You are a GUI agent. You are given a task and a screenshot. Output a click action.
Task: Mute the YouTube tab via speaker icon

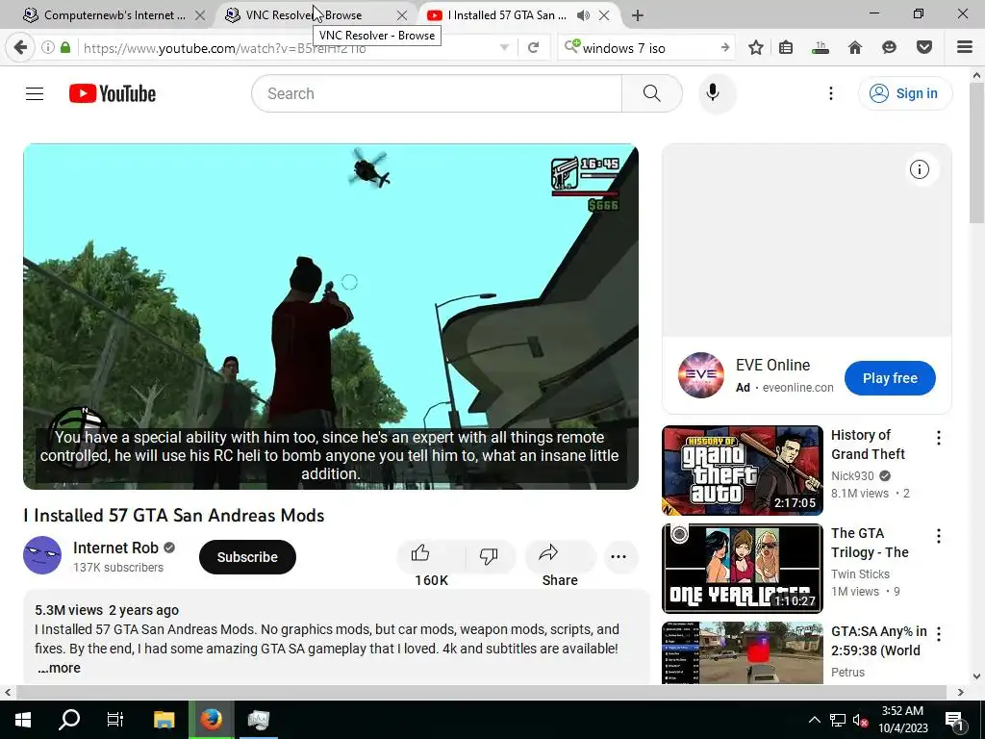click(583, 15)
